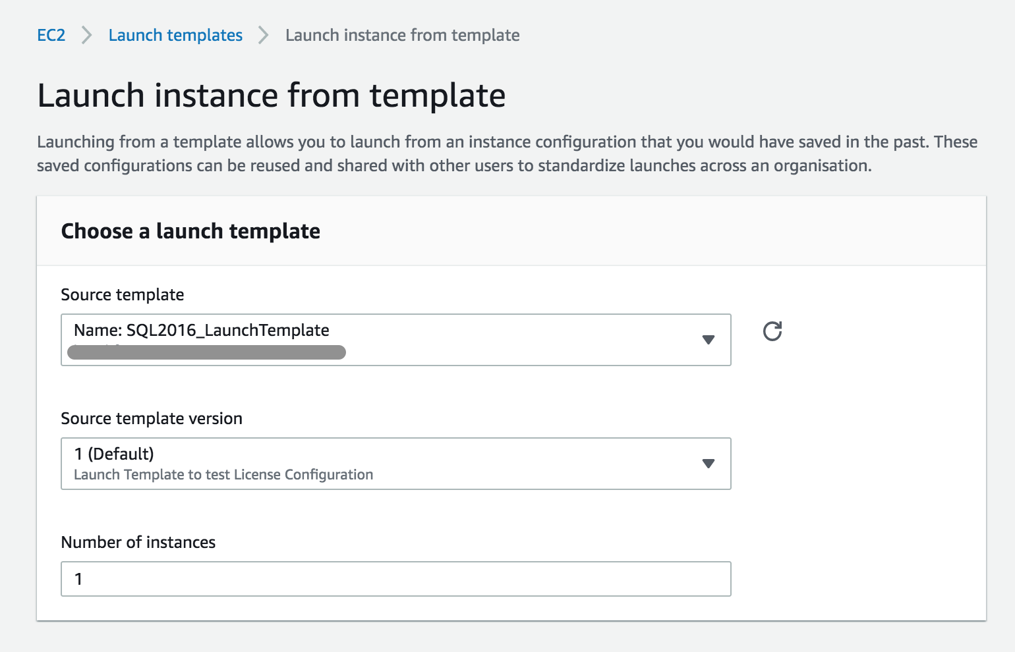Click the Number of instances label
The width and height of the screenshot is (1015, 652).
pyautogui.click(x=138, y=542)
